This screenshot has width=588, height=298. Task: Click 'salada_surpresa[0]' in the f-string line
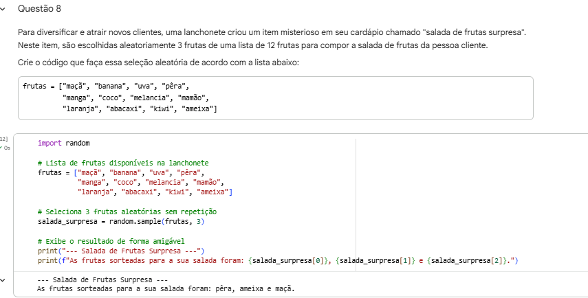287,260
